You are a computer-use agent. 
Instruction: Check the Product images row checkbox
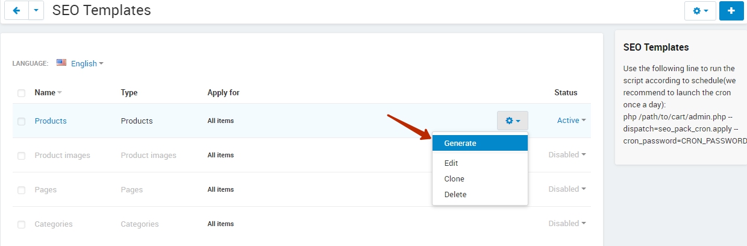(22, 156)
